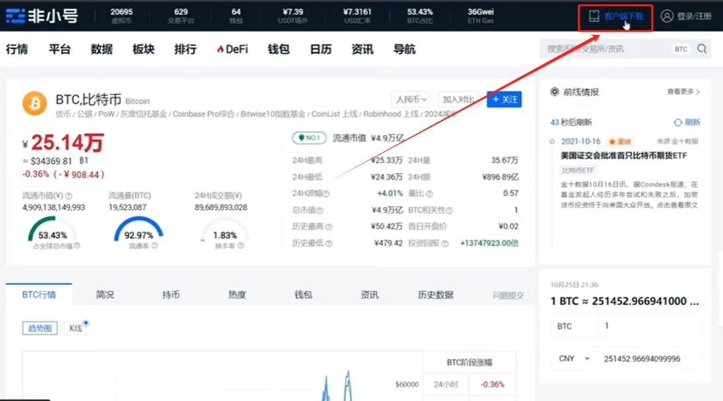Image resolution: width=723 pixels, height=401 pixels.
Task: Click the search magnifier icon
Action: [702, 49]
